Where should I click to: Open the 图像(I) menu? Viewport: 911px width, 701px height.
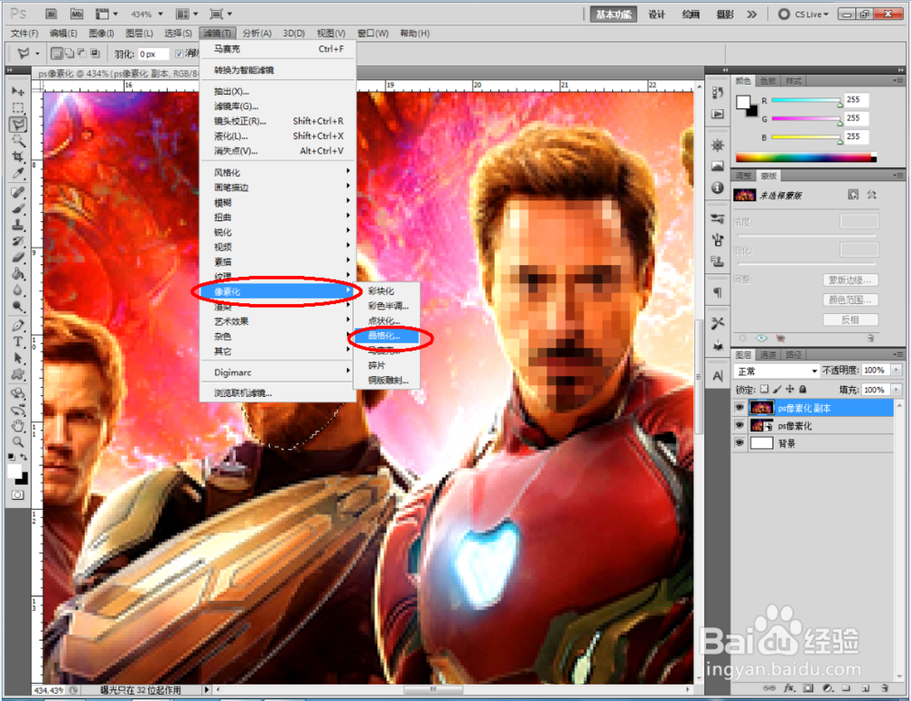coord(101,33)
